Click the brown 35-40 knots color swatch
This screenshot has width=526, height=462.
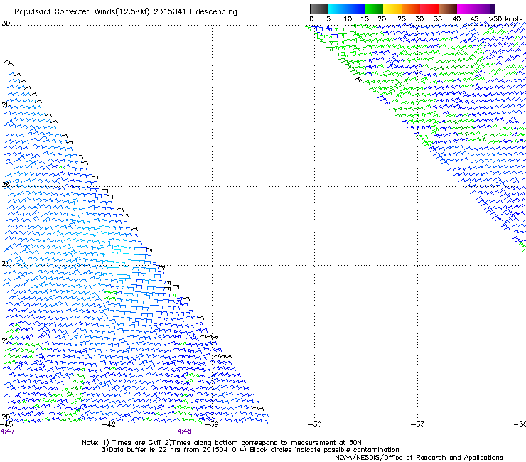[x=448, y=9]
